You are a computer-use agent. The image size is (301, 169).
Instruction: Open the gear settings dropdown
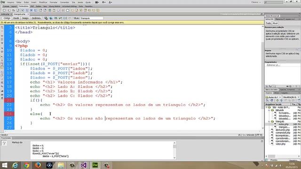[x=104, y=2]
